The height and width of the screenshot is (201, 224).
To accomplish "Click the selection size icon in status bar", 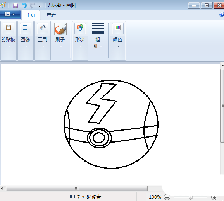I will point(72,197).
